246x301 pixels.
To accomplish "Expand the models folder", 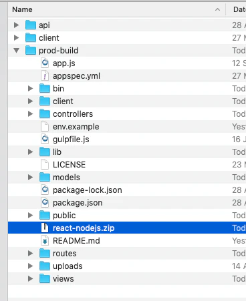I will coord(30,178).
